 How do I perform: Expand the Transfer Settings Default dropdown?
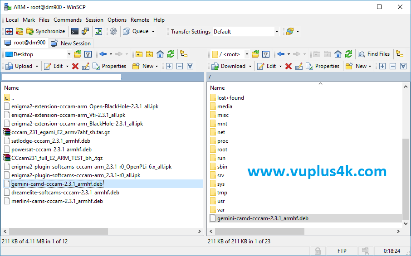(277, 32)
